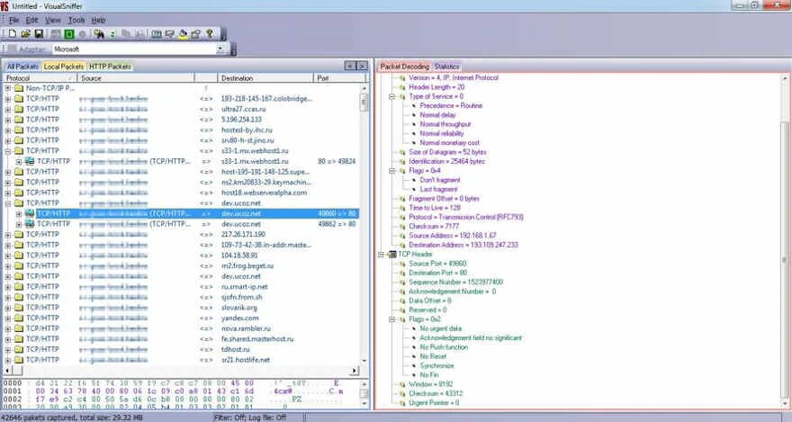Save the capture with floppy disk icon
Image resolution: width=792 pixels, height=422 pixels.
click(39, 34)
